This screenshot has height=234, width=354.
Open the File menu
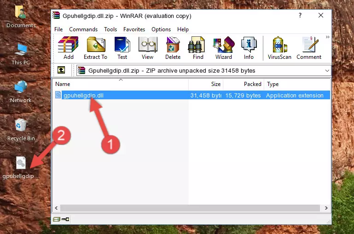point(58,29)
